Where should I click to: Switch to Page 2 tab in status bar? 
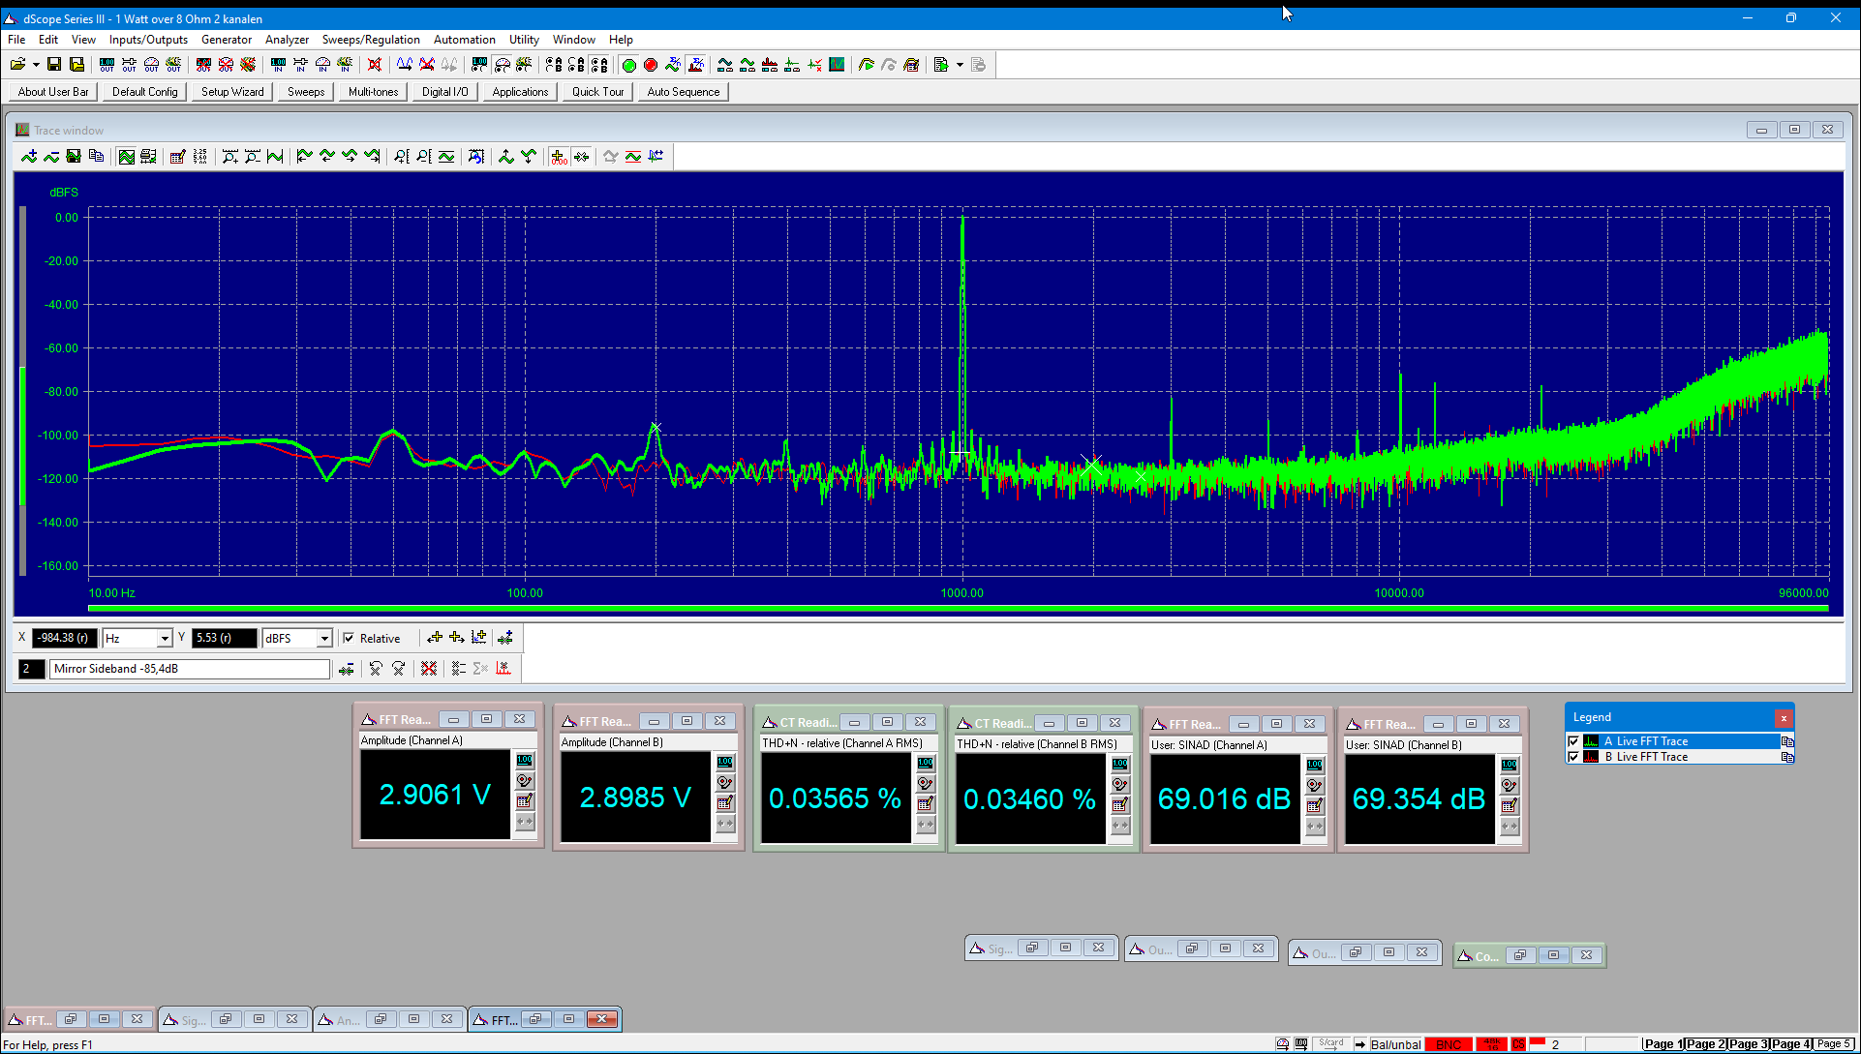[x=1705, y=1044]
